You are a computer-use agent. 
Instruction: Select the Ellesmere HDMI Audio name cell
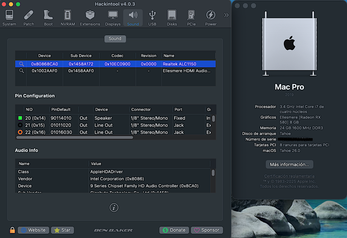[187, 71]
